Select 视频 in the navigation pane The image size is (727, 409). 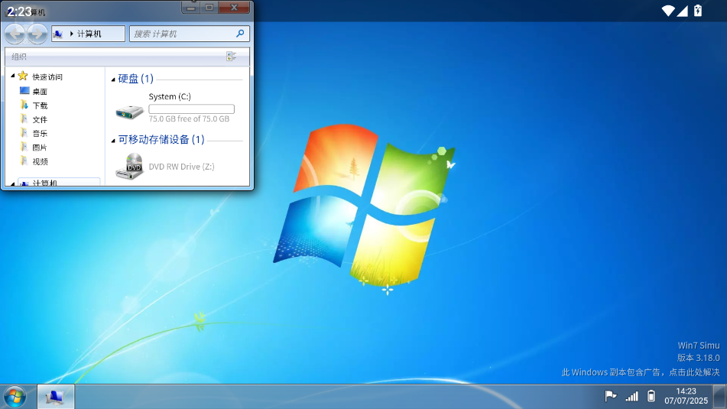click(x=40, y=161)
